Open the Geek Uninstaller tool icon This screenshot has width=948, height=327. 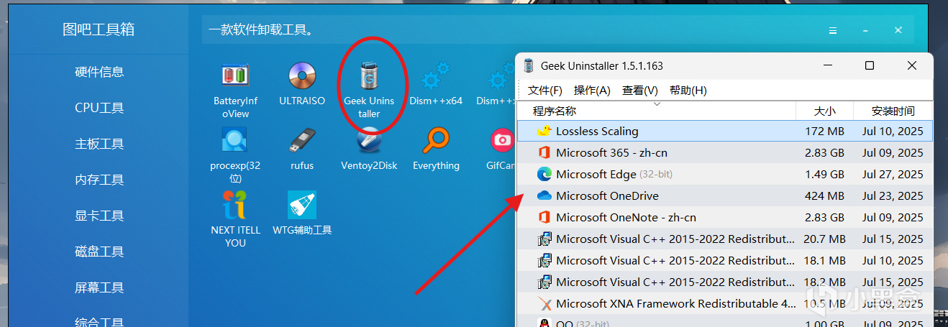click(369, 75)
